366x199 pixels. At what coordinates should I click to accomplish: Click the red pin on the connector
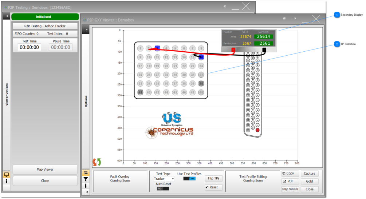[257, 130]
